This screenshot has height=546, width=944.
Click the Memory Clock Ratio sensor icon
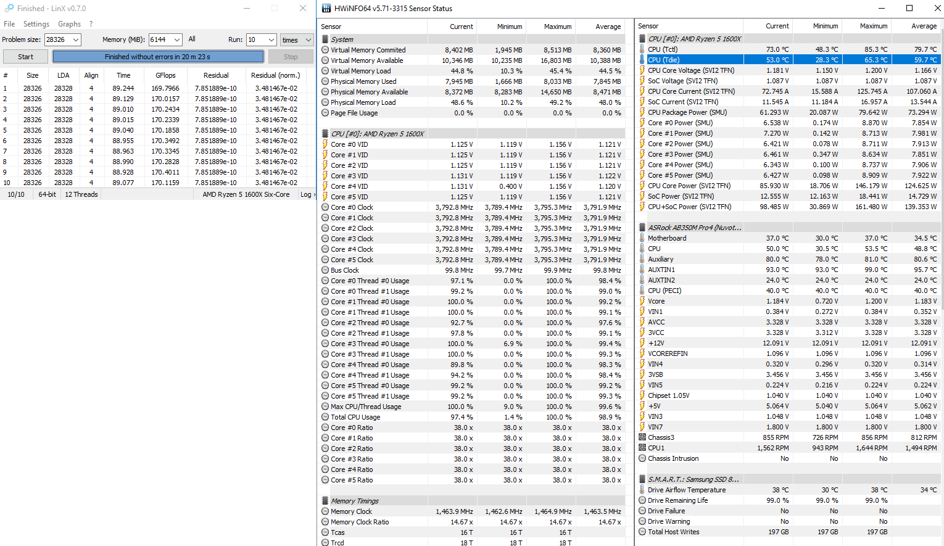[325, 522]
